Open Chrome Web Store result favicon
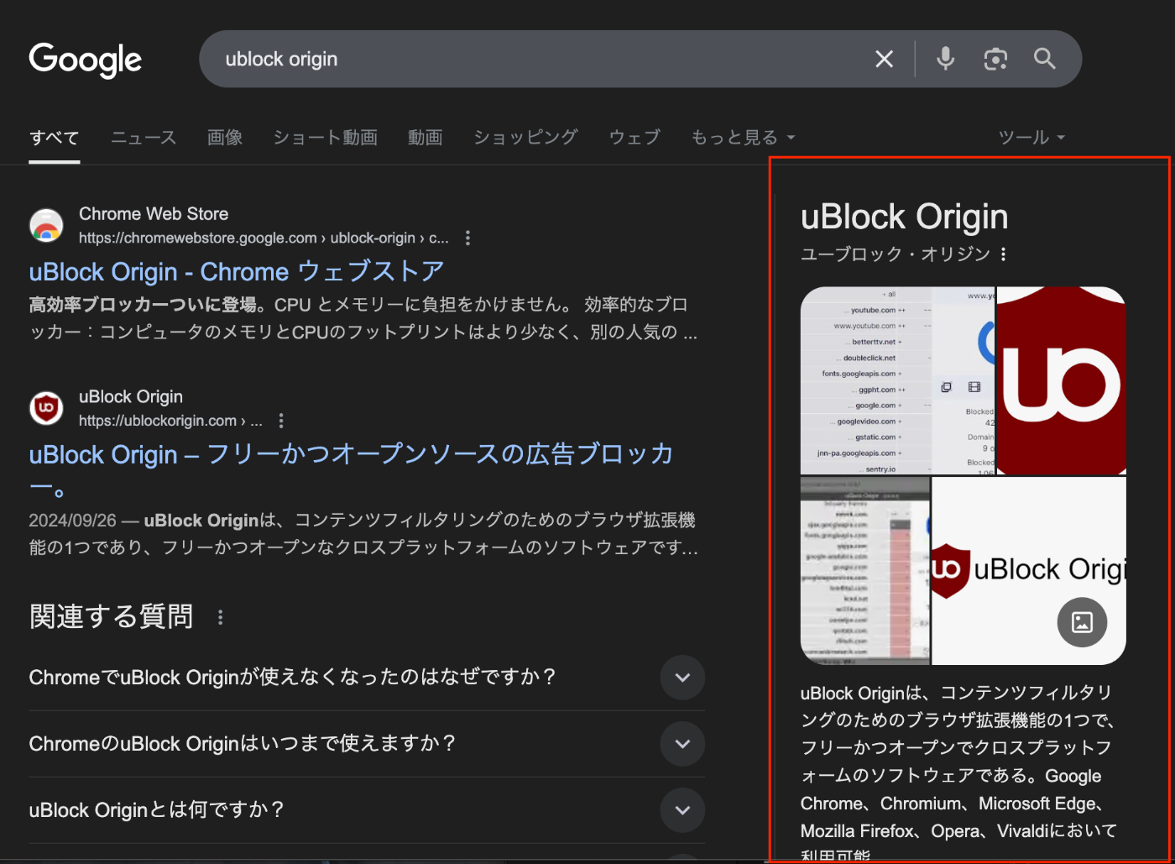 pos(46,226)
